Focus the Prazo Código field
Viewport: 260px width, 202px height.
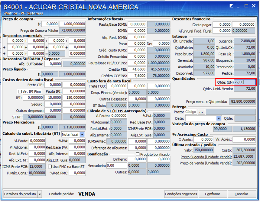[x=191, y=112]
